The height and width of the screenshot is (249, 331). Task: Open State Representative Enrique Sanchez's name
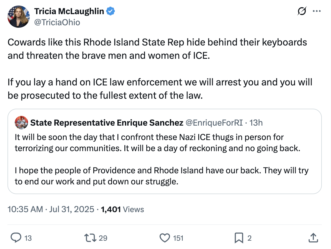pos(107,123)
